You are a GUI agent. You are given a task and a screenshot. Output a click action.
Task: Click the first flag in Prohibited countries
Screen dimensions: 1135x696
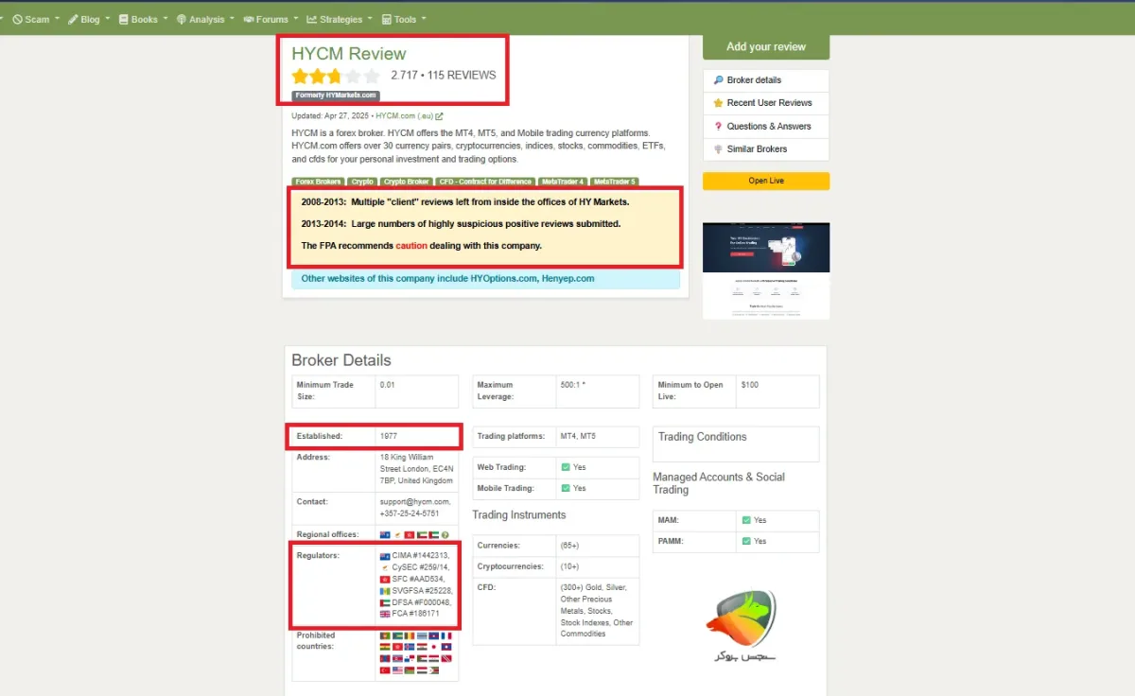point(385,635)
